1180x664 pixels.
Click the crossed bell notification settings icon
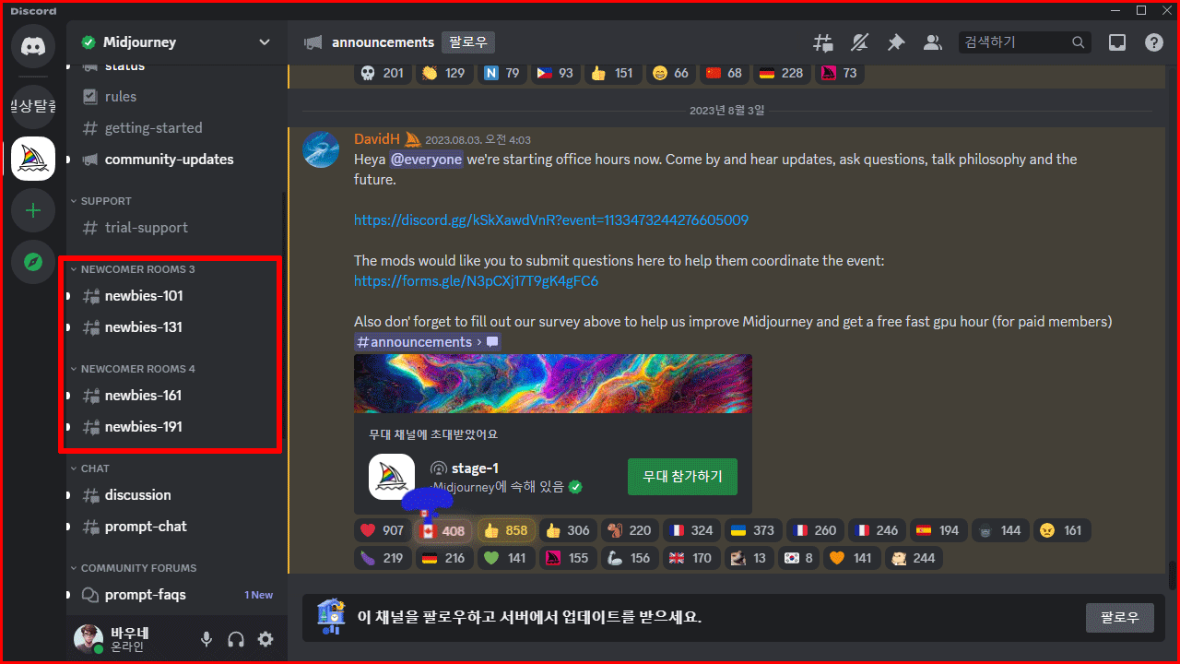tap(859, 42)
